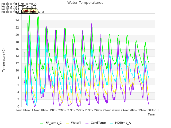The height and width of the screenshot is (128, 171).
Task: Toggle the MDTemp_A legend entry
Action: click(120, 123)
